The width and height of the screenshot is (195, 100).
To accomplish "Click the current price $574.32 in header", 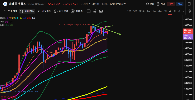I will click(54, 4).
